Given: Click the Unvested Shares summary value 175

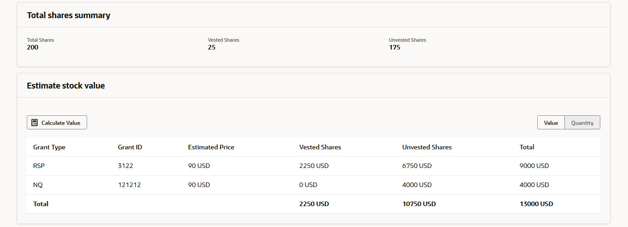Looking at the screenshot, I should coord(395,47).
